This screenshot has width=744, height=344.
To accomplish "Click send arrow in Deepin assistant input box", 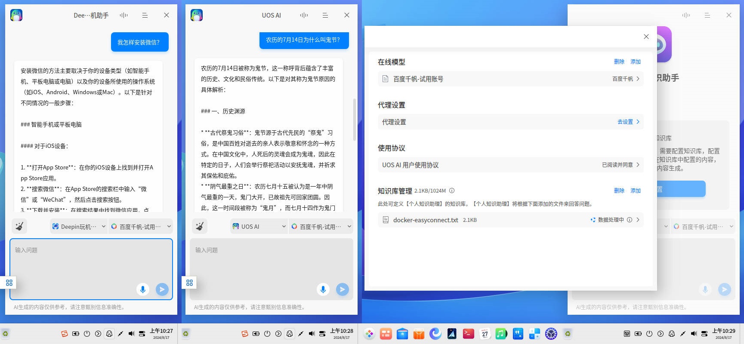I will coord(162,289).
